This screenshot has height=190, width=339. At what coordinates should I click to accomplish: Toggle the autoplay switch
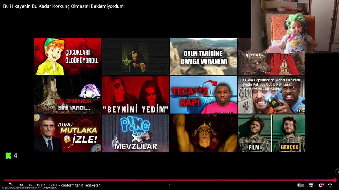(x=301, y=185)
